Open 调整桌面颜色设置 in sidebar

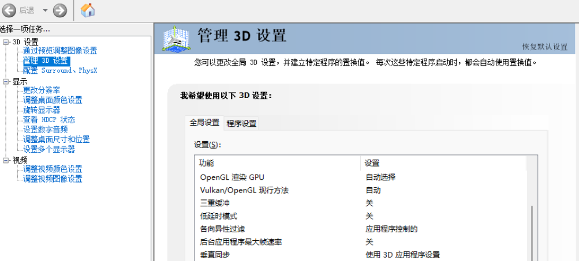[53, 100]
